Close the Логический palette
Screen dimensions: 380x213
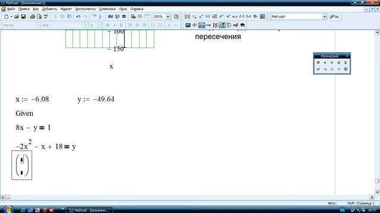pos(347,56)
